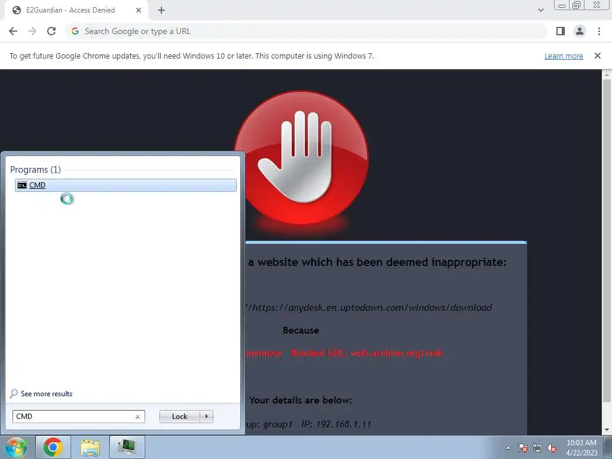Click the blocked anydesk uptodown URL text
This screenshot has width=612, height=459.
click(369, 308)
